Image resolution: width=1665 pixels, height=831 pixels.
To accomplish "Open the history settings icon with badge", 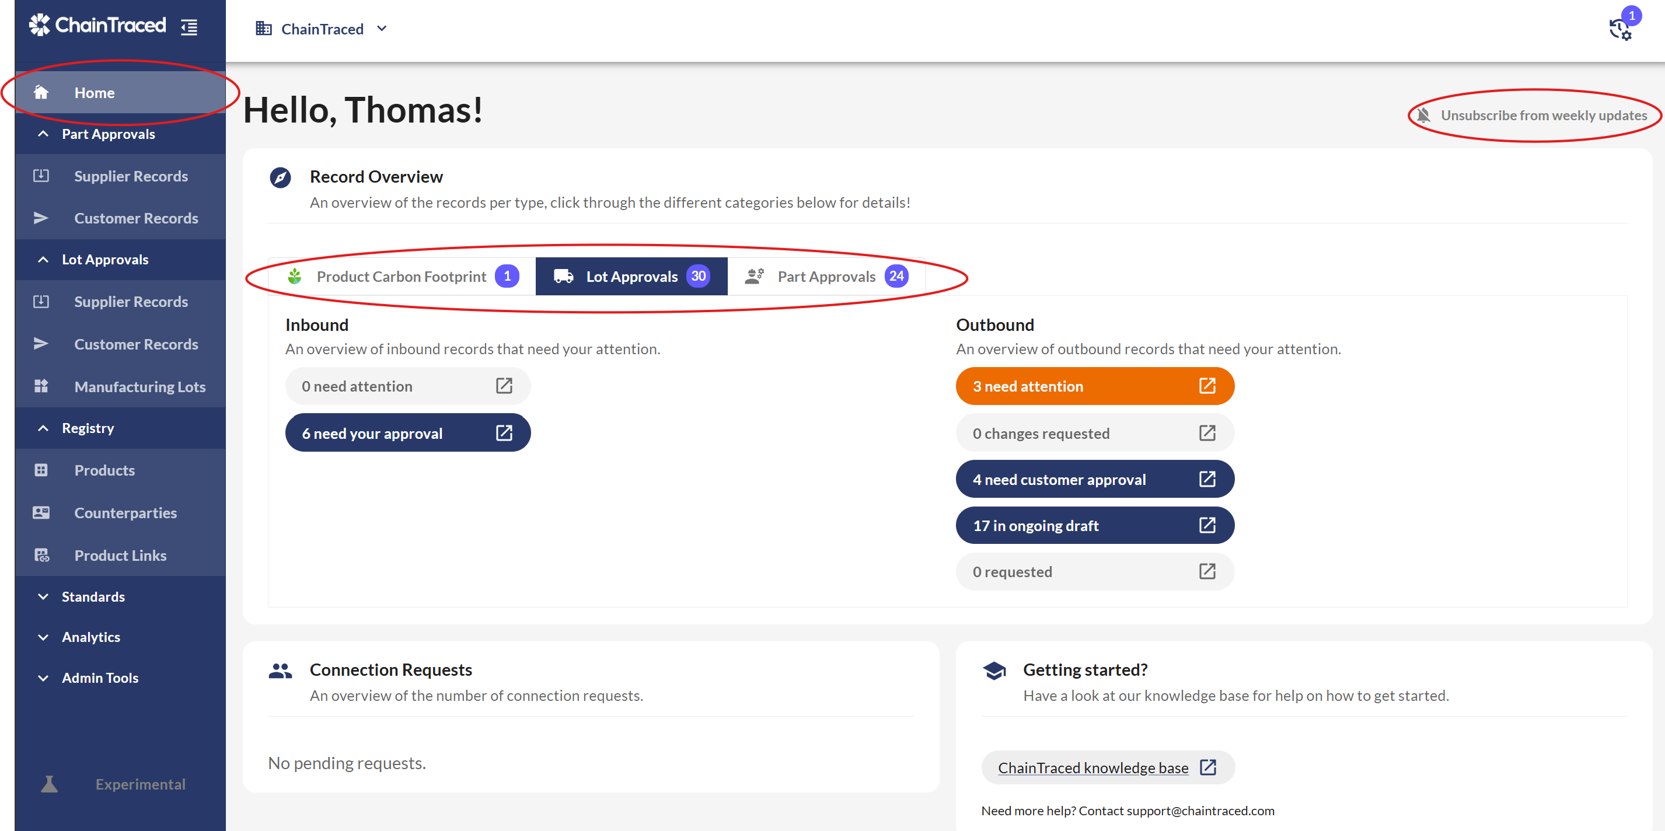I will (1621, 29).
